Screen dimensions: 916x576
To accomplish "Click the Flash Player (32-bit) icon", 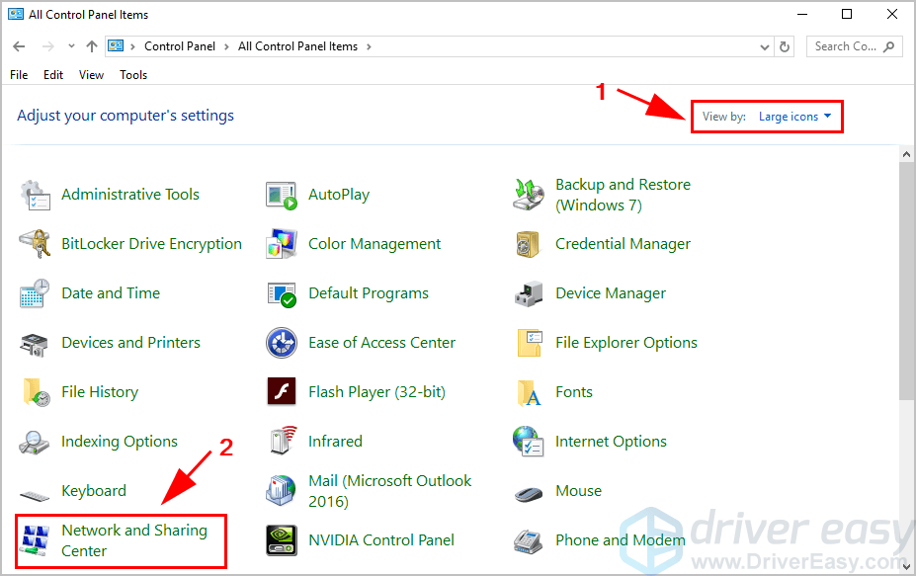I will 282,392.
